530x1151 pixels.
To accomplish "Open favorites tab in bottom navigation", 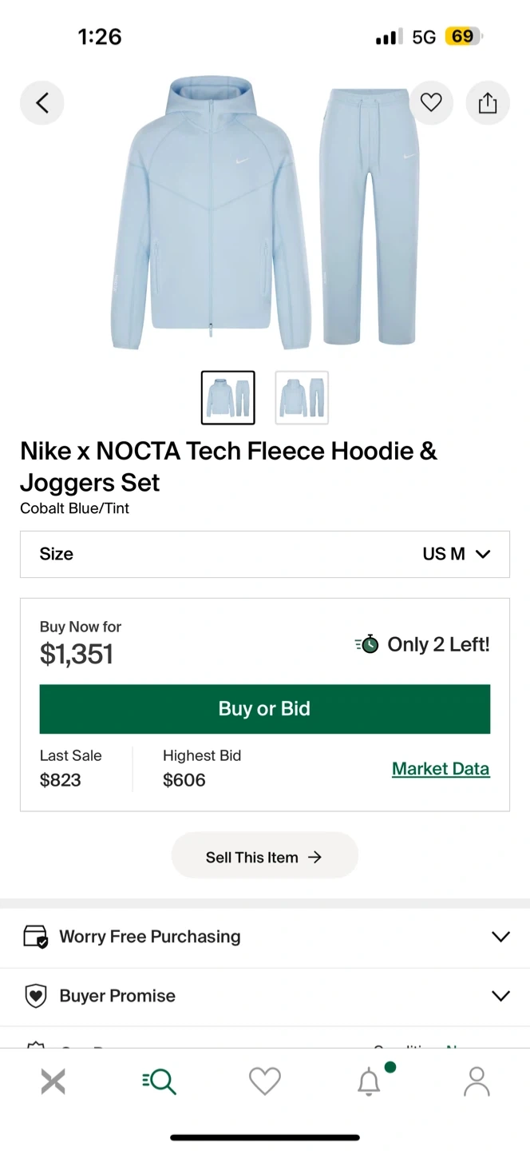I will pos(265,1081).
